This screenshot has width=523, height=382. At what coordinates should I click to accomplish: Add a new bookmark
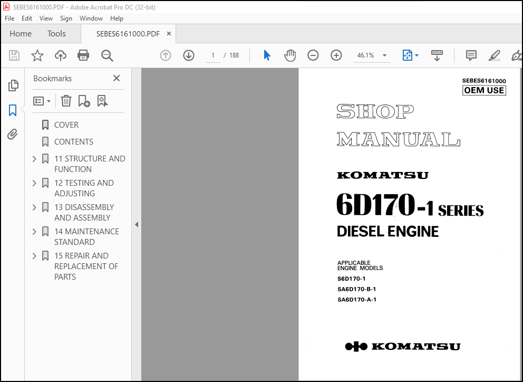coord(84,101)
